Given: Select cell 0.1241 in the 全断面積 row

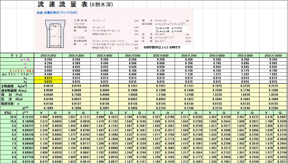Looking at the screenshot, I should tap(133, 86).
